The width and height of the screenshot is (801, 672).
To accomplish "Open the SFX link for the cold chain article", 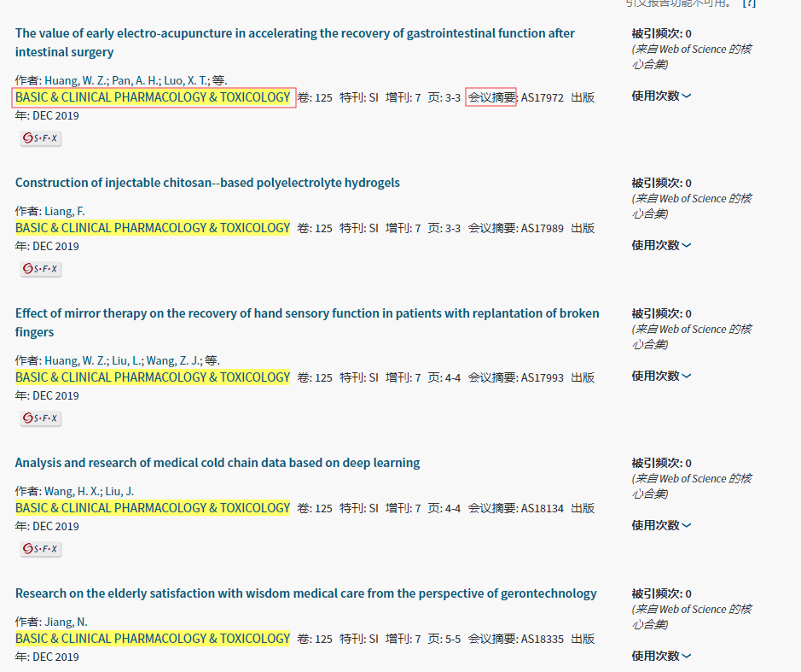I will tap(41, 549).
